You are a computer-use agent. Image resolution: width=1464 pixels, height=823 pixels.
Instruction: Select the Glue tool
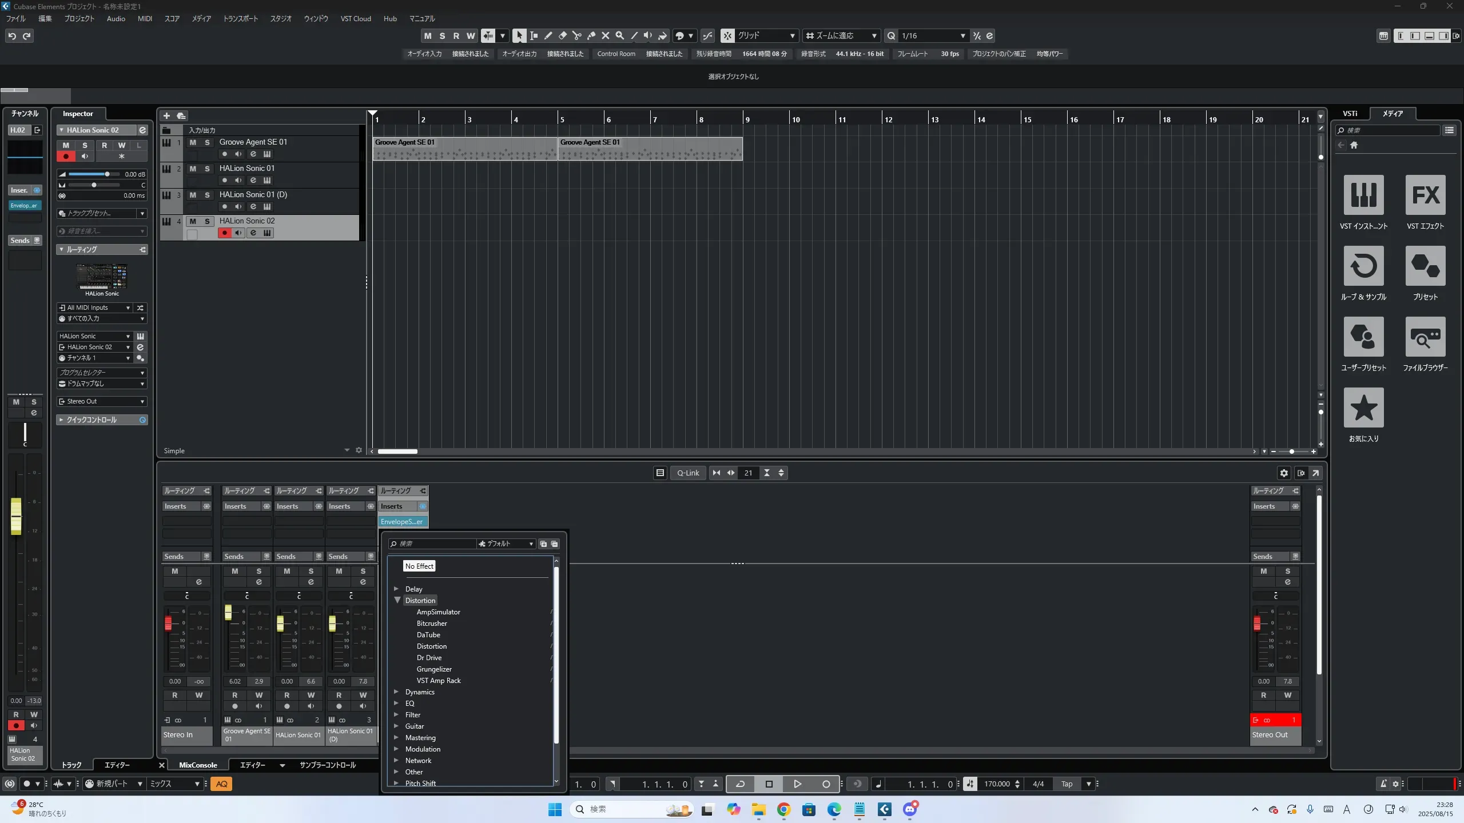591,35
